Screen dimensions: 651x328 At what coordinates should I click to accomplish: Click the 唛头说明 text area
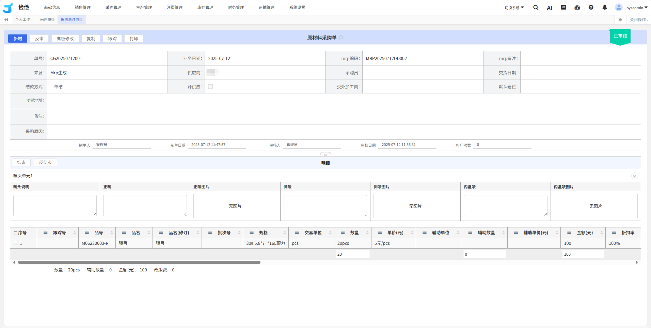55,206
